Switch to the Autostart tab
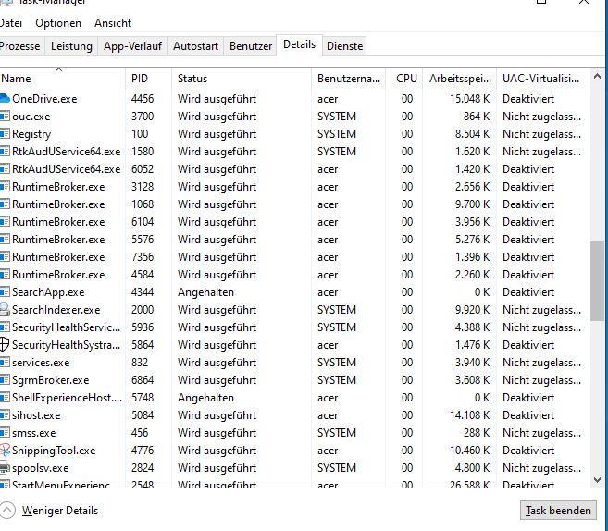 click(195, 46)
